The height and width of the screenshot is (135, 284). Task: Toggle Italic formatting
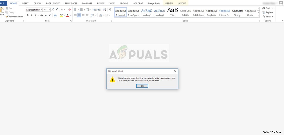pos(32,15)
